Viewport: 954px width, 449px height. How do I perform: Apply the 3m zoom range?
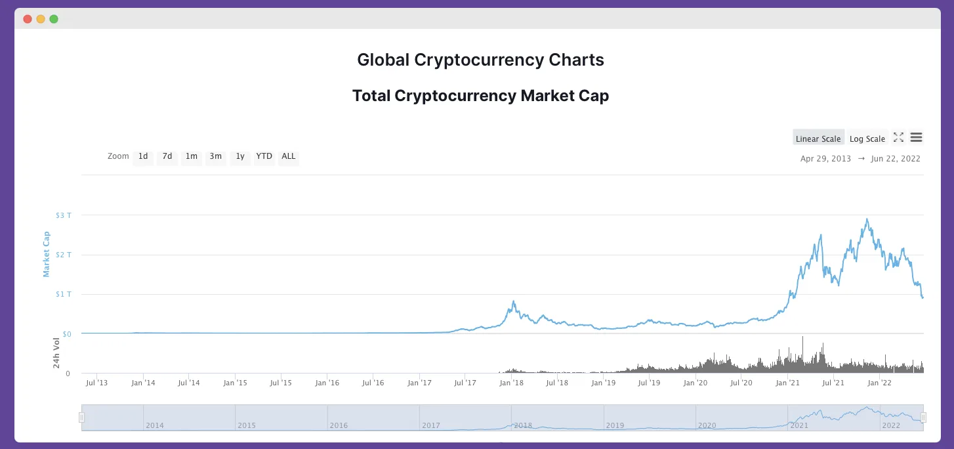coord(215,157)
